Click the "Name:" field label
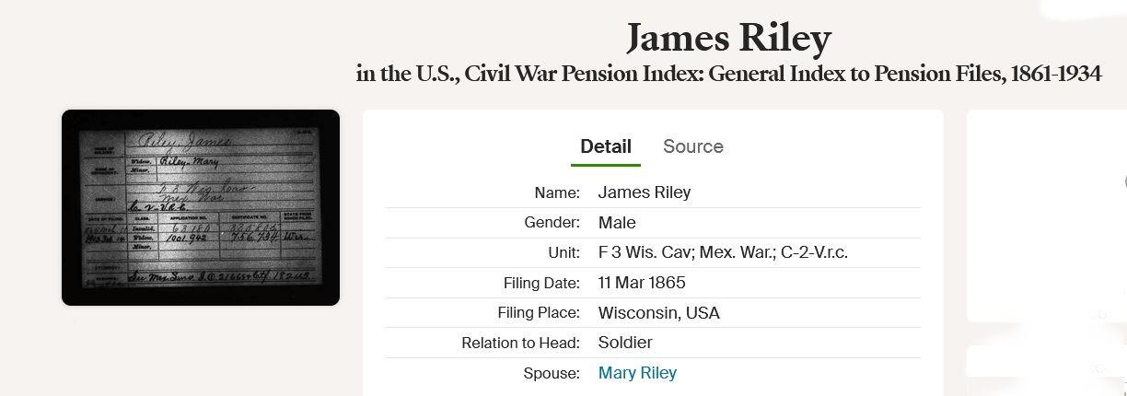This screenshot has width=1127, height=396. pos(557,192)
